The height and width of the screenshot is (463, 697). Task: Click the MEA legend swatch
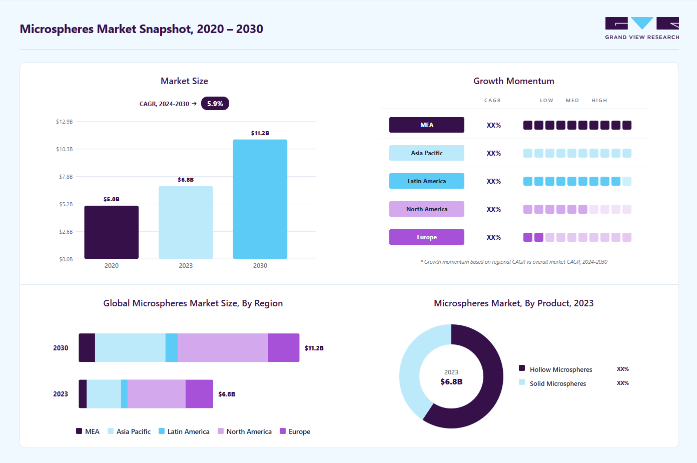click(x=79, y=431)
